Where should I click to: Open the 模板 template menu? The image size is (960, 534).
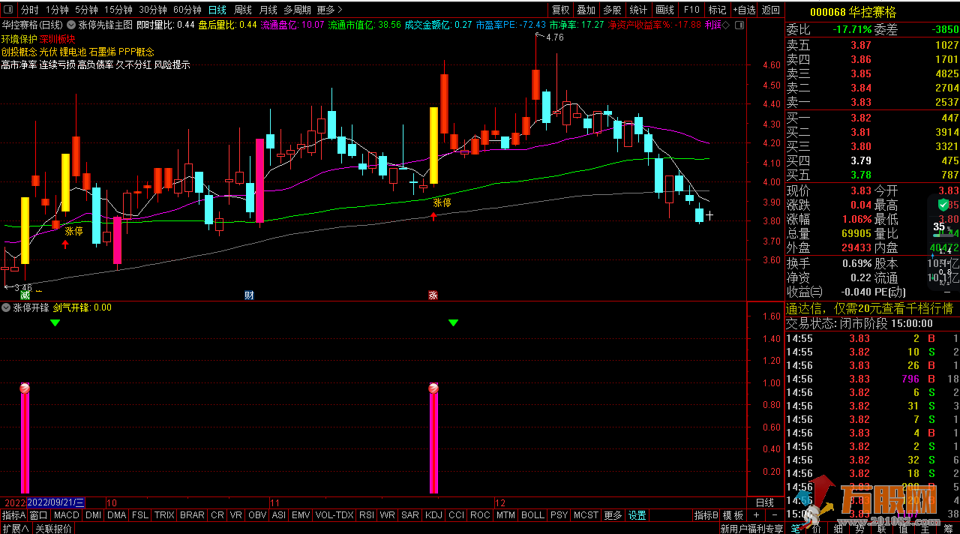[733, 515]
